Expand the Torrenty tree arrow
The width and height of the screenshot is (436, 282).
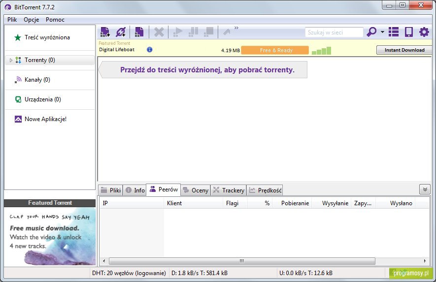point(11,60)
